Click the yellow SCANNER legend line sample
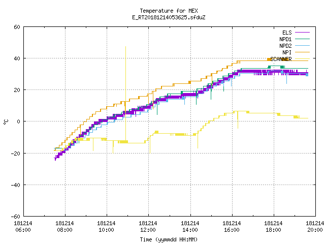325x244 pixels. pos(302,59)
